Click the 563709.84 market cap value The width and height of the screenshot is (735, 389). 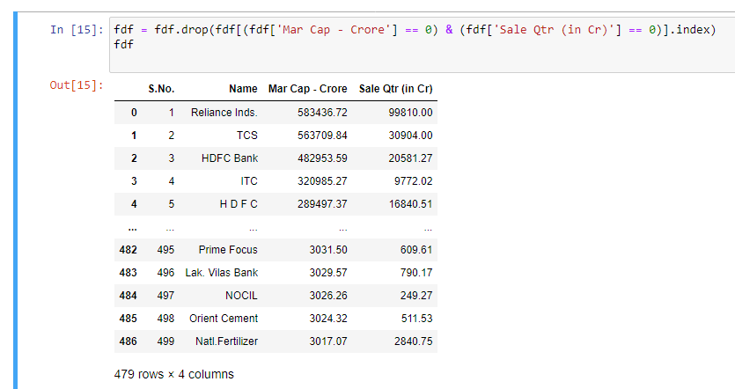click(x=322, y=136)
